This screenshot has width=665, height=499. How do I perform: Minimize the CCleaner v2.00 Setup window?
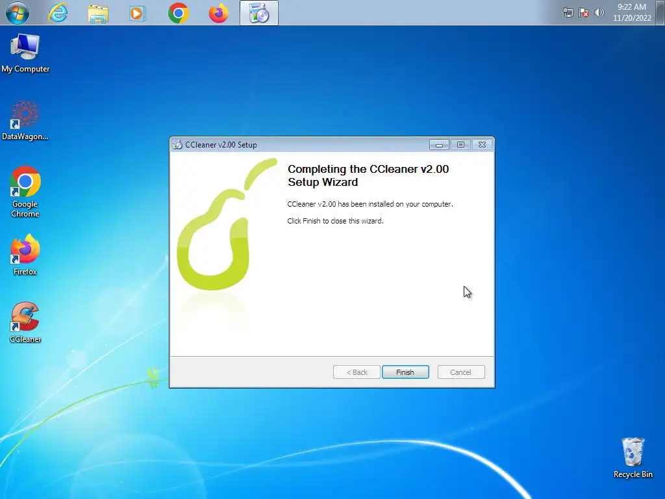[x=439, y=145]
